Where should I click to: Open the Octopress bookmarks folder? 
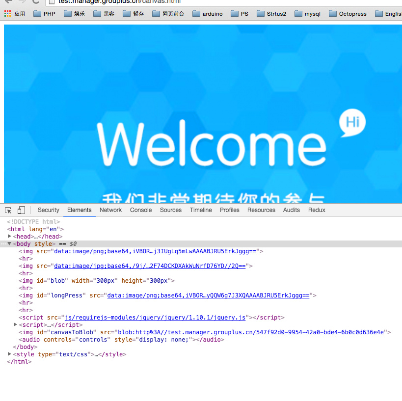(348, 14)
